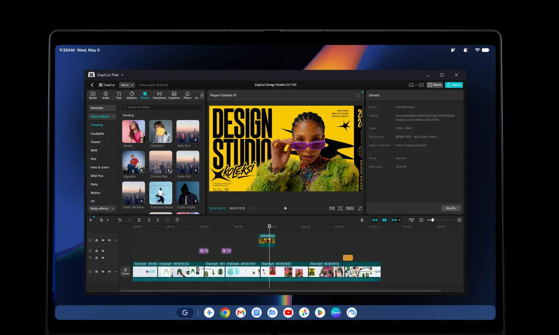Collapse the Video effects section
Viewport: 559px width, 335px height.
click(x=102, y=117)
